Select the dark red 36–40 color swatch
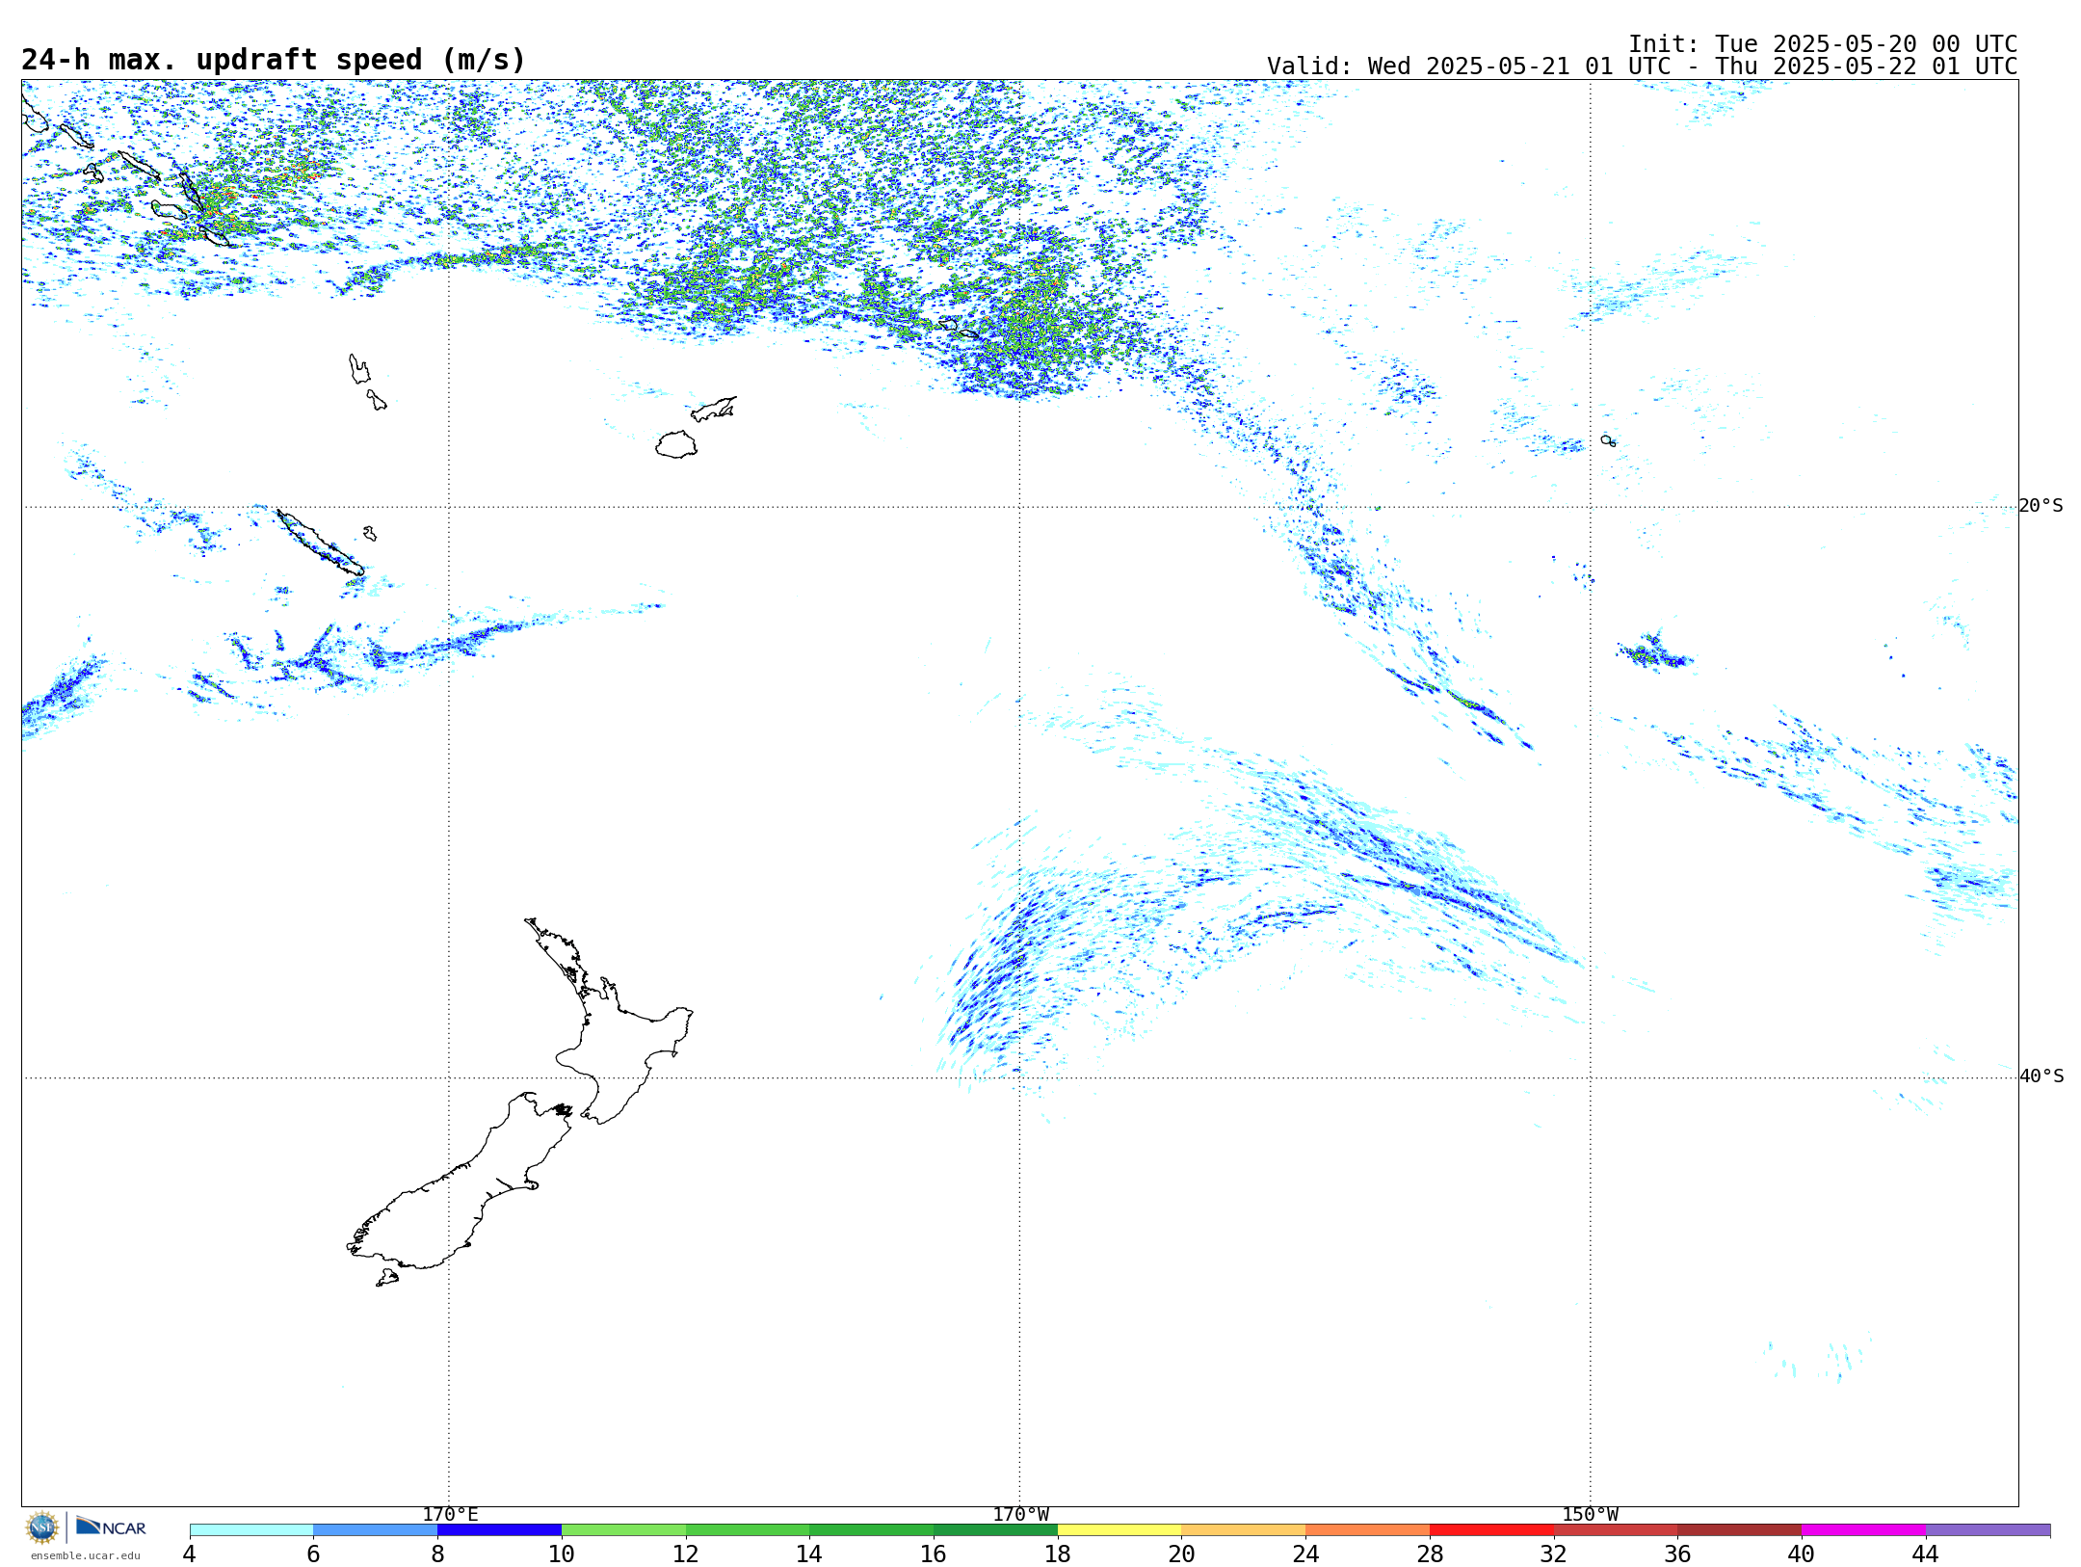Screen dimensions: 2081x1567 [1739, 1530]
